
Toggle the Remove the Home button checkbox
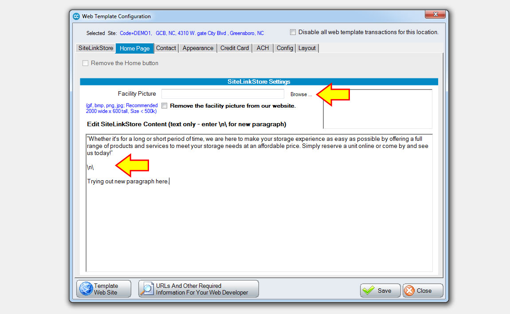point(85,63)
